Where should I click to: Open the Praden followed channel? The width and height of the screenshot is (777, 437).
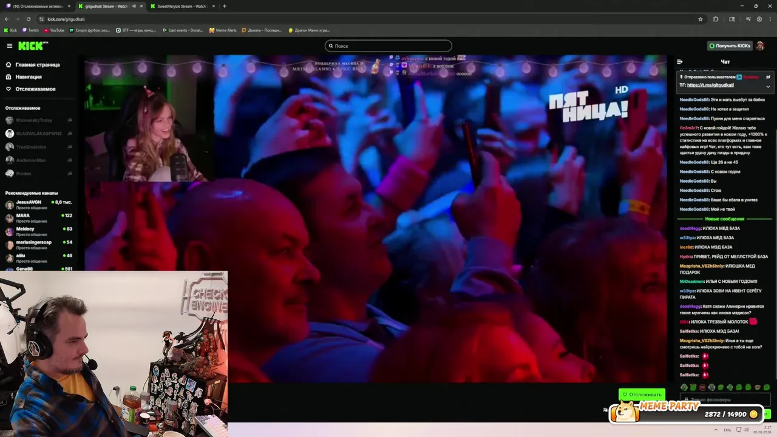(39, 174)
